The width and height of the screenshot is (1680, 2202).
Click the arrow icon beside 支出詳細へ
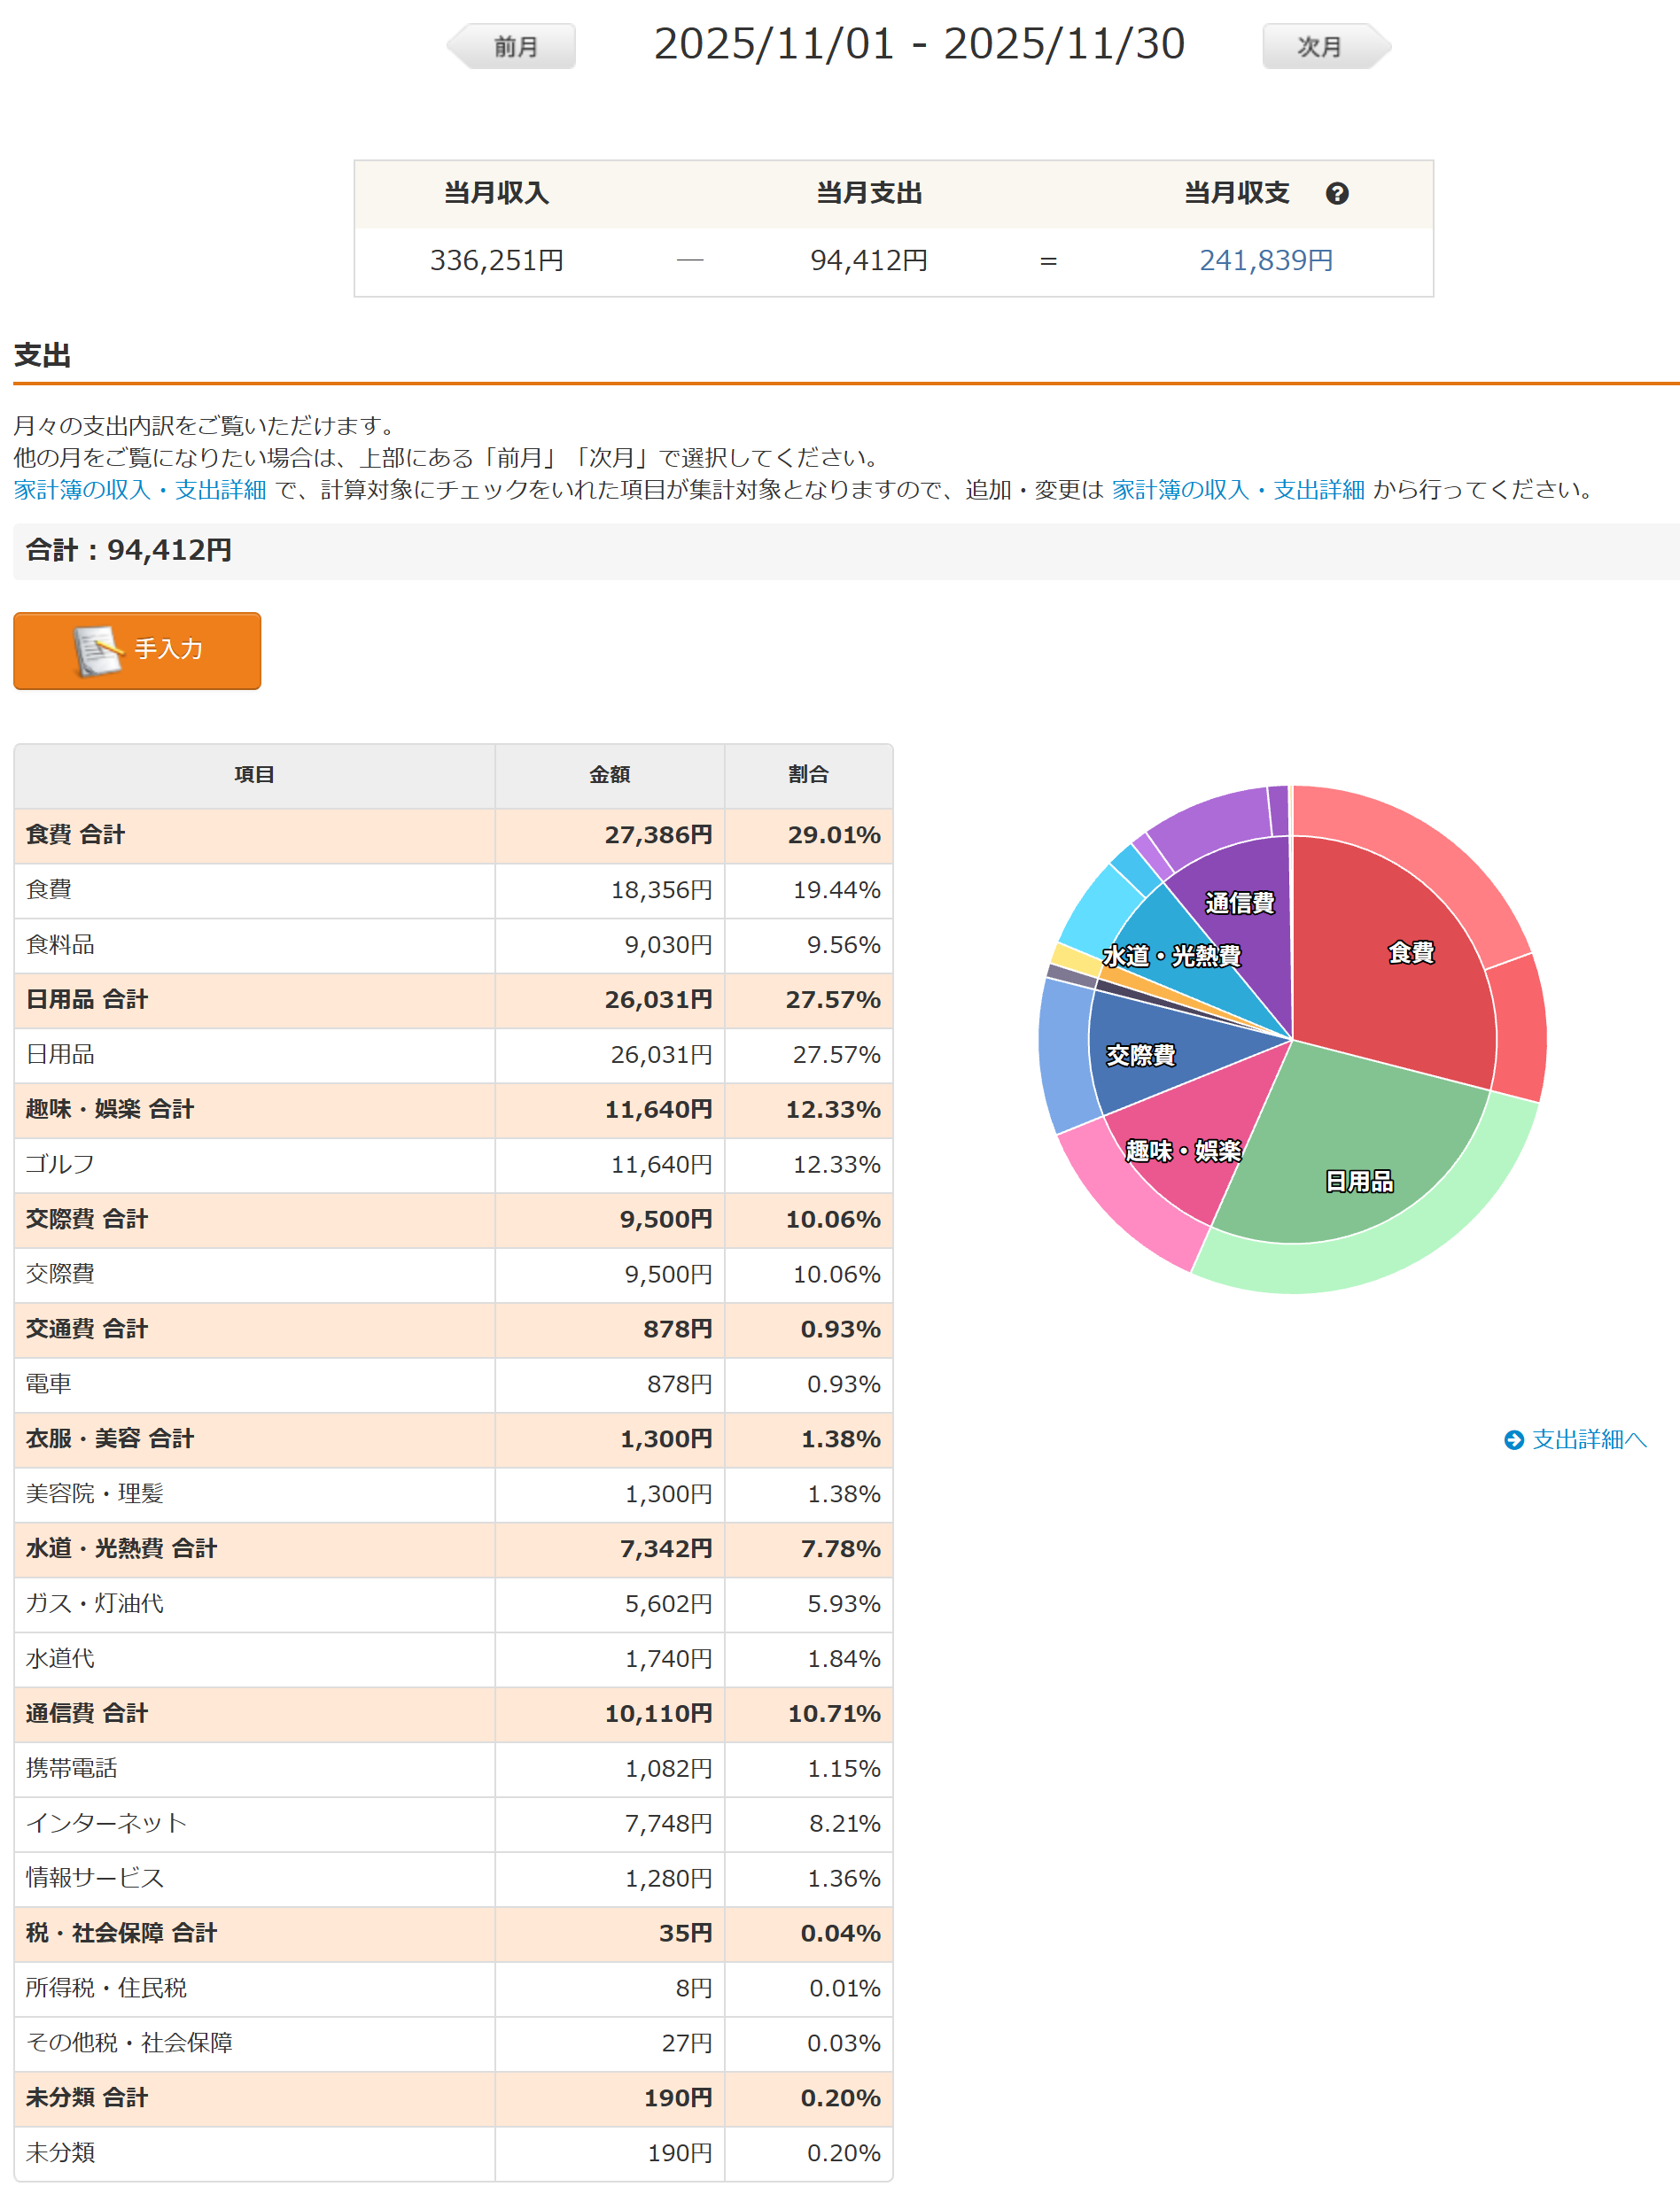click(x=1513, y=1439)
